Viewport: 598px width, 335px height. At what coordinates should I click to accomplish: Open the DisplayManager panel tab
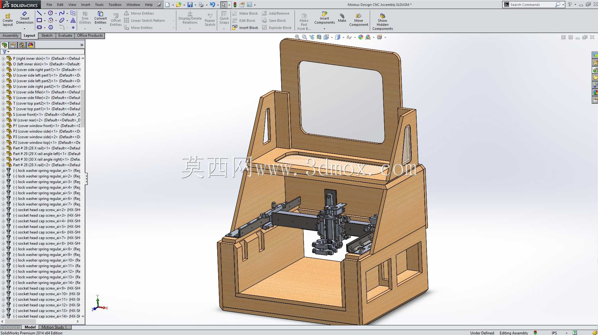pos(31,45)
